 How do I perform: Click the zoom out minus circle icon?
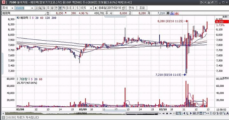tap(214, 113)
